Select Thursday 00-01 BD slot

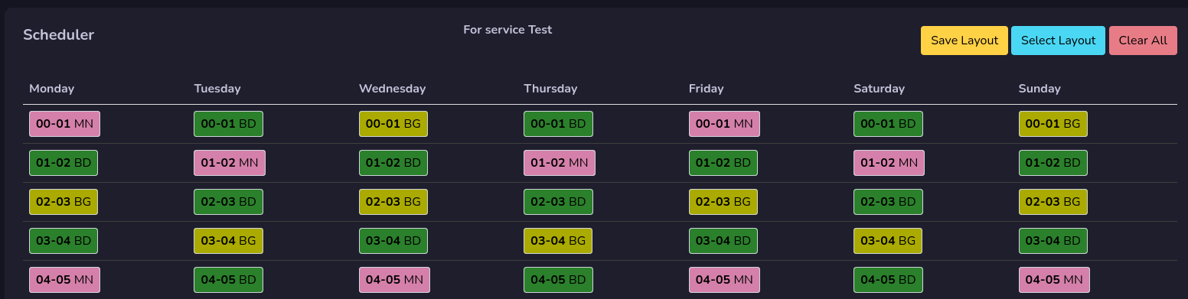tap(559, 124)
